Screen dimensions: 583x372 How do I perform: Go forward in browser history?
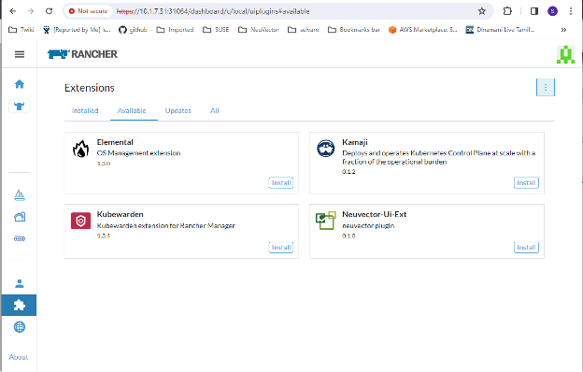[31, 11]
